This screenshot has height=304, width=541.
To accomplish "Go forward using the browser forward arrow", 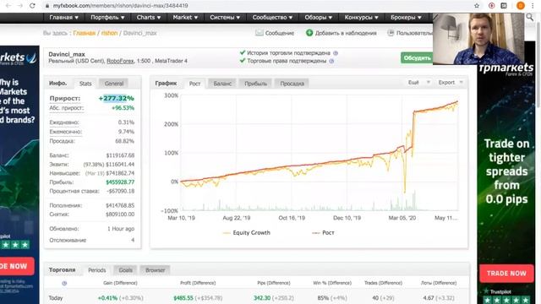I will tap(20, 6).
